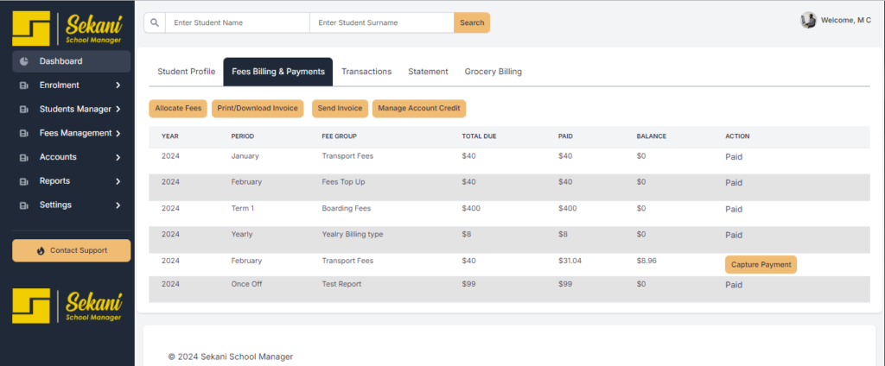Click the Contact Support button
The image size is (885, 366).
click(71, 250)
